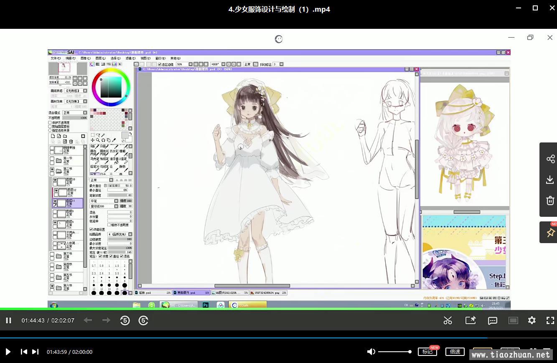Pick the Move tool in SAI toolbox
This screenshot has height=363, width=557.
[92, 140]
